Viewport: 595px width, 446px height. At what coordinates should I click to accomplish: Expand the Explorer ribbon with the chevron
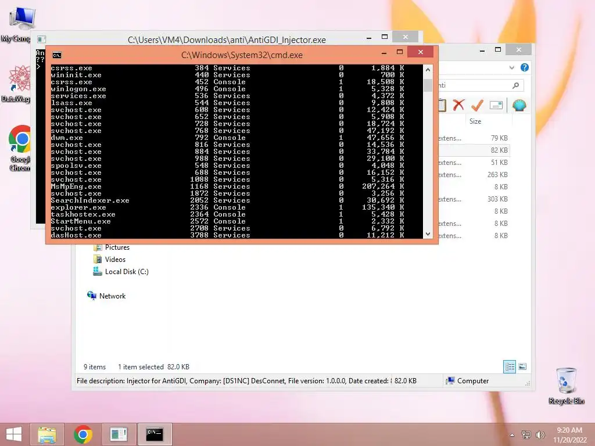click(x=511, y=67)
